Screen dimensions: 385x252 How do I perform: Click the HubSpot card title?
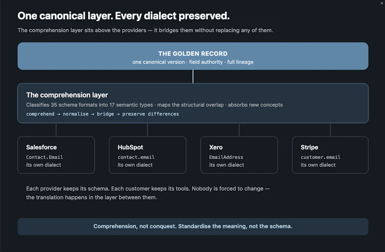130,147
